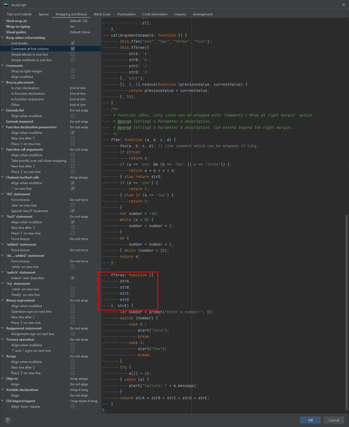The image size is (349, 427).
Task: Collapse the Binary expressions section
Action: (3, 300)
